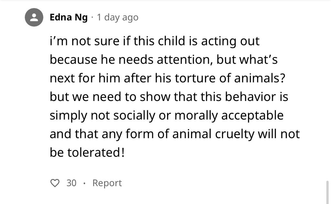Click the word "child" in the comment

click(171, 41)
